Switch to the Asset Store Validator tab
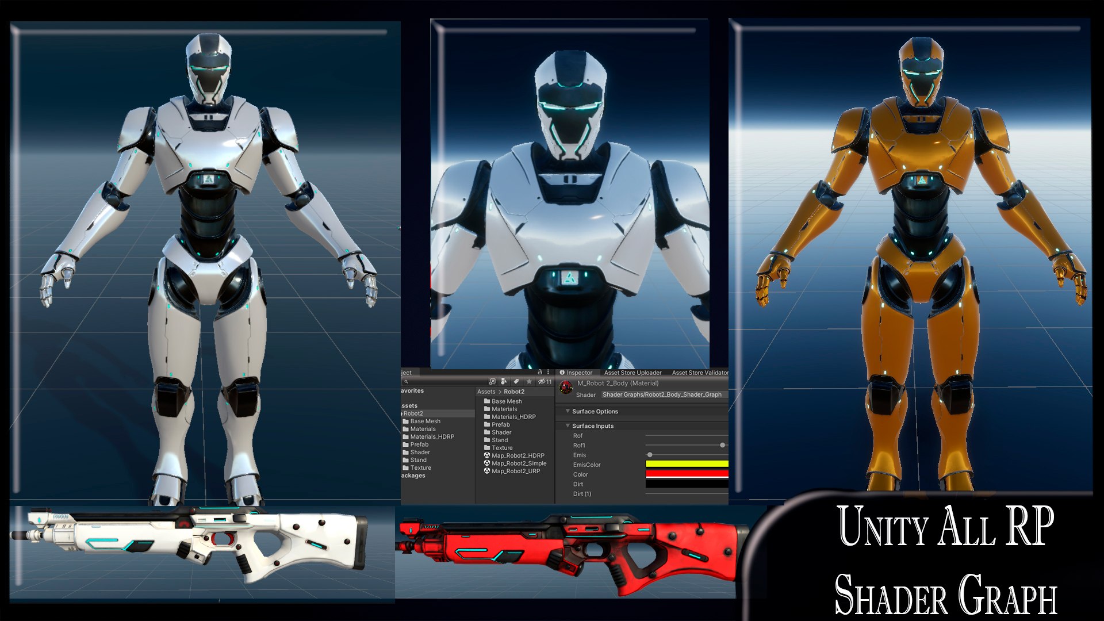Image resolution: width=1104 pixels, height=621 pixels. tap(700, 373)
